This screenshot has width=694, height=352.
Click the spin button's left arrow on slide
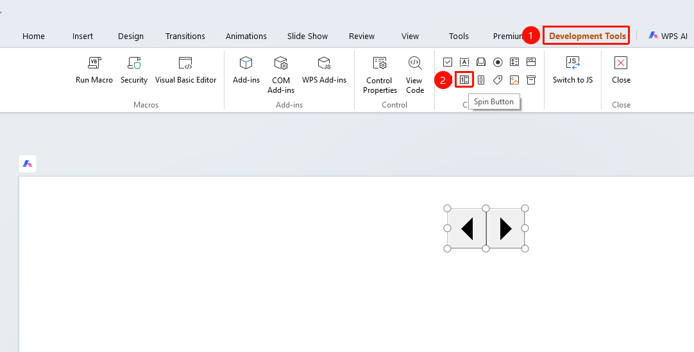466,228
